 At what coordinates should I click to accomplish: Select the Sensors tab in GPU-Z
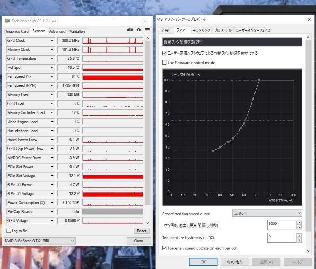pyautogui.click(x=39, y=31)
